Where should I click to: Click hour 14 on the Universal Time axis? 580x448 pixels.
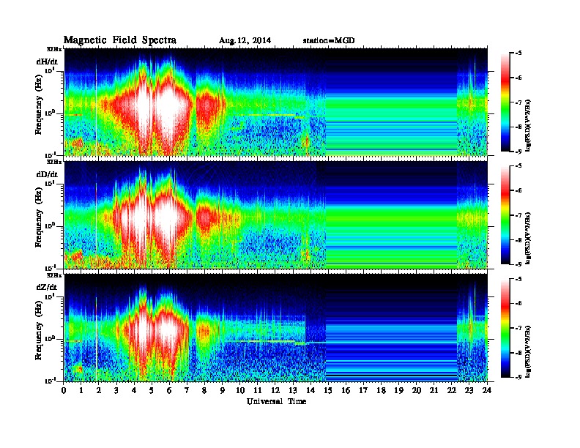(311, 390)
